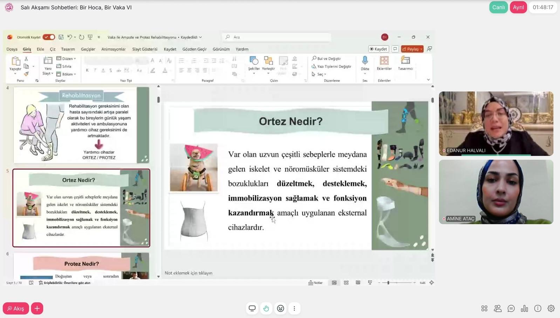Toggle the Notlar notes pane

[x=315, y=283]
